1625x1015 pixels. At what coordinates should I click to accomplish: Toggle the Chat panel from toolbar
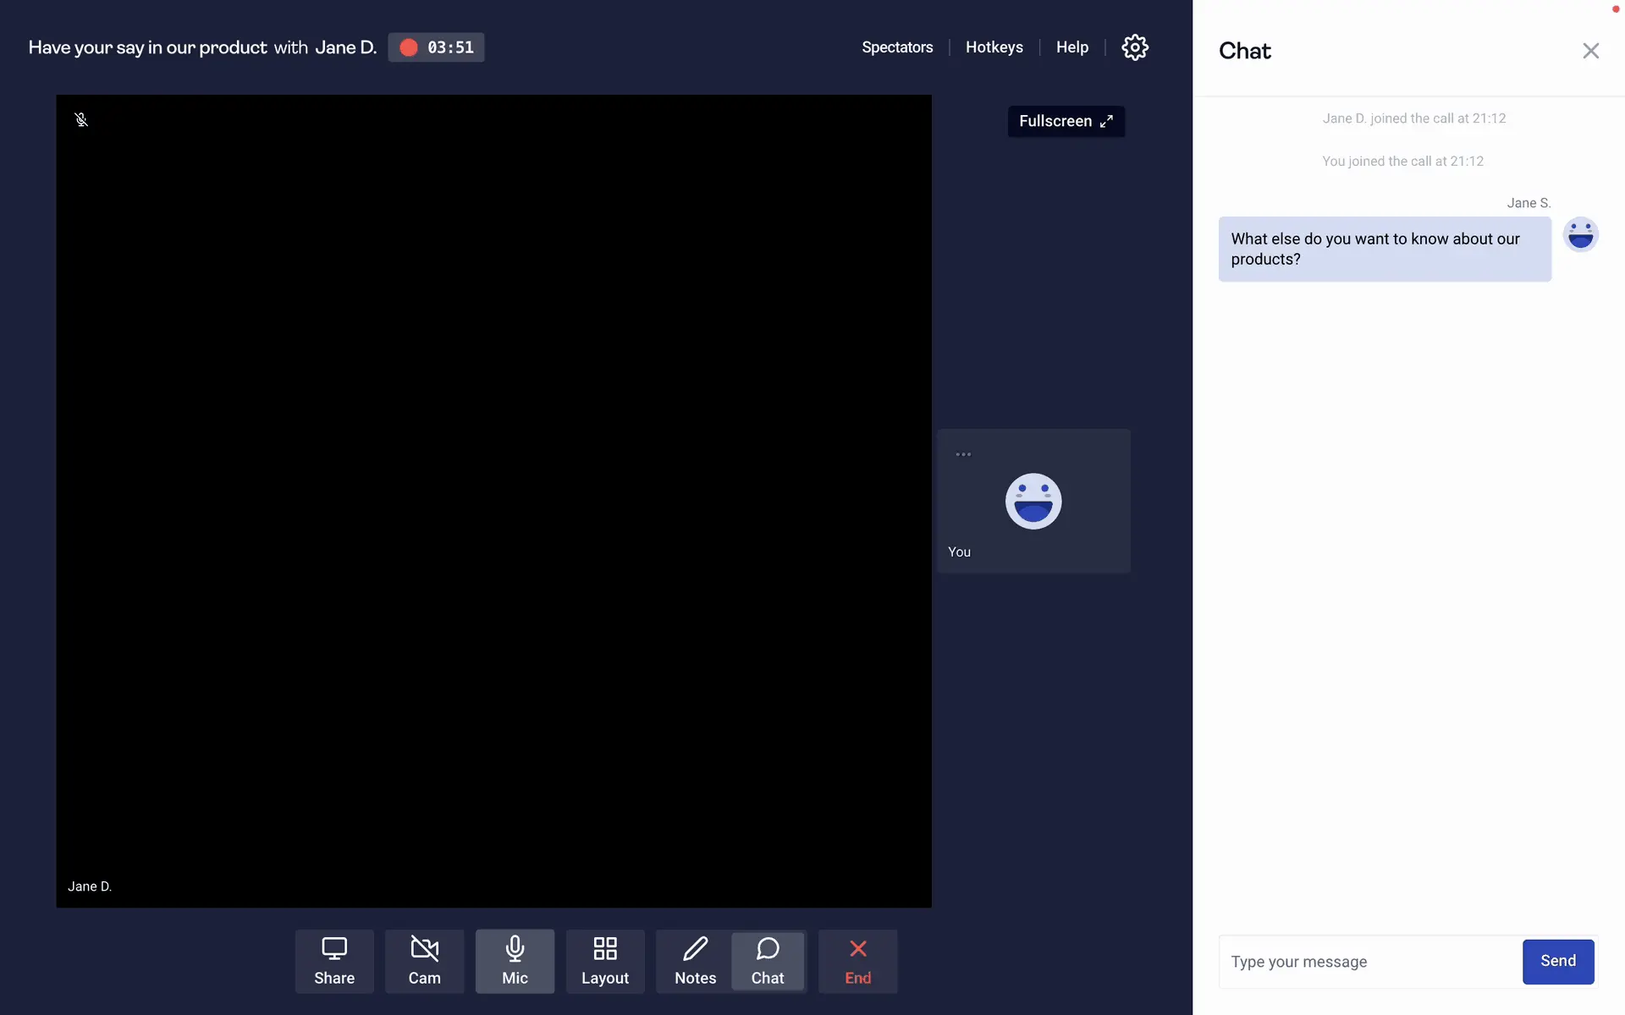click(x=768, y=961)
